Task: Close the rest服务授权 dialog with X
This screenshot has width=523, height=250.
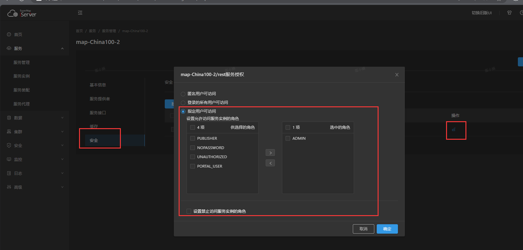Action: point(397,75)
